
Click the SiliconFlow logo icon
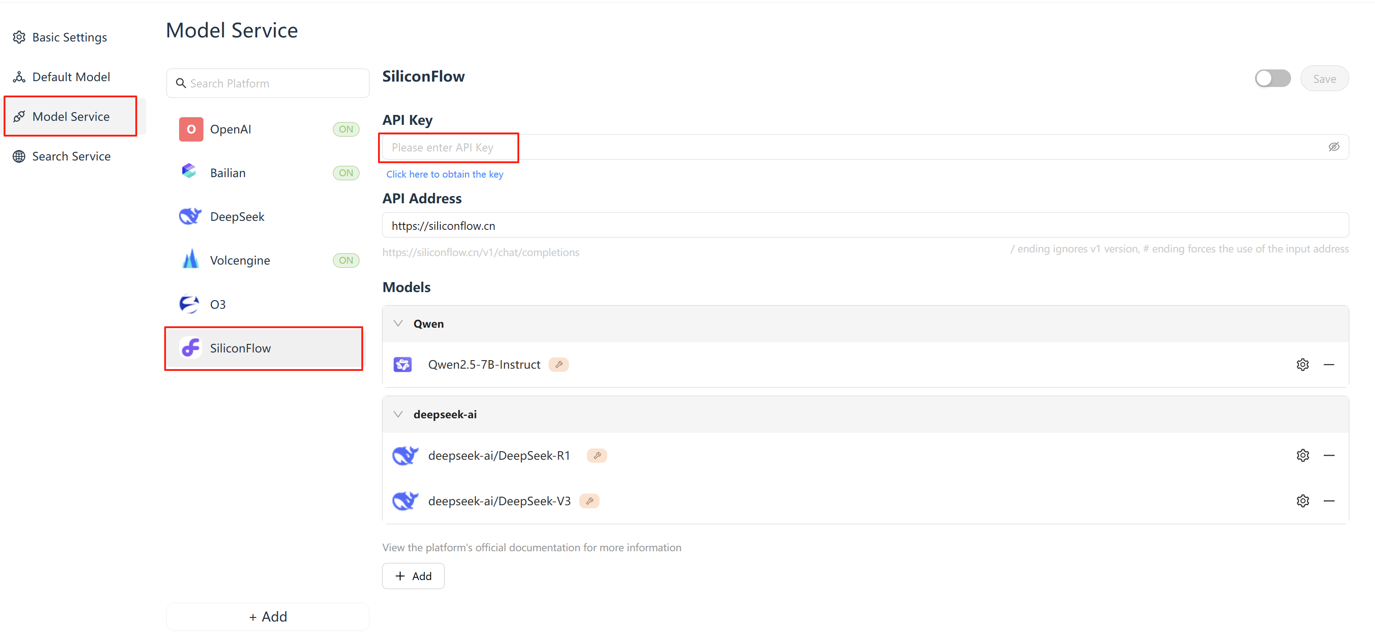190,348
